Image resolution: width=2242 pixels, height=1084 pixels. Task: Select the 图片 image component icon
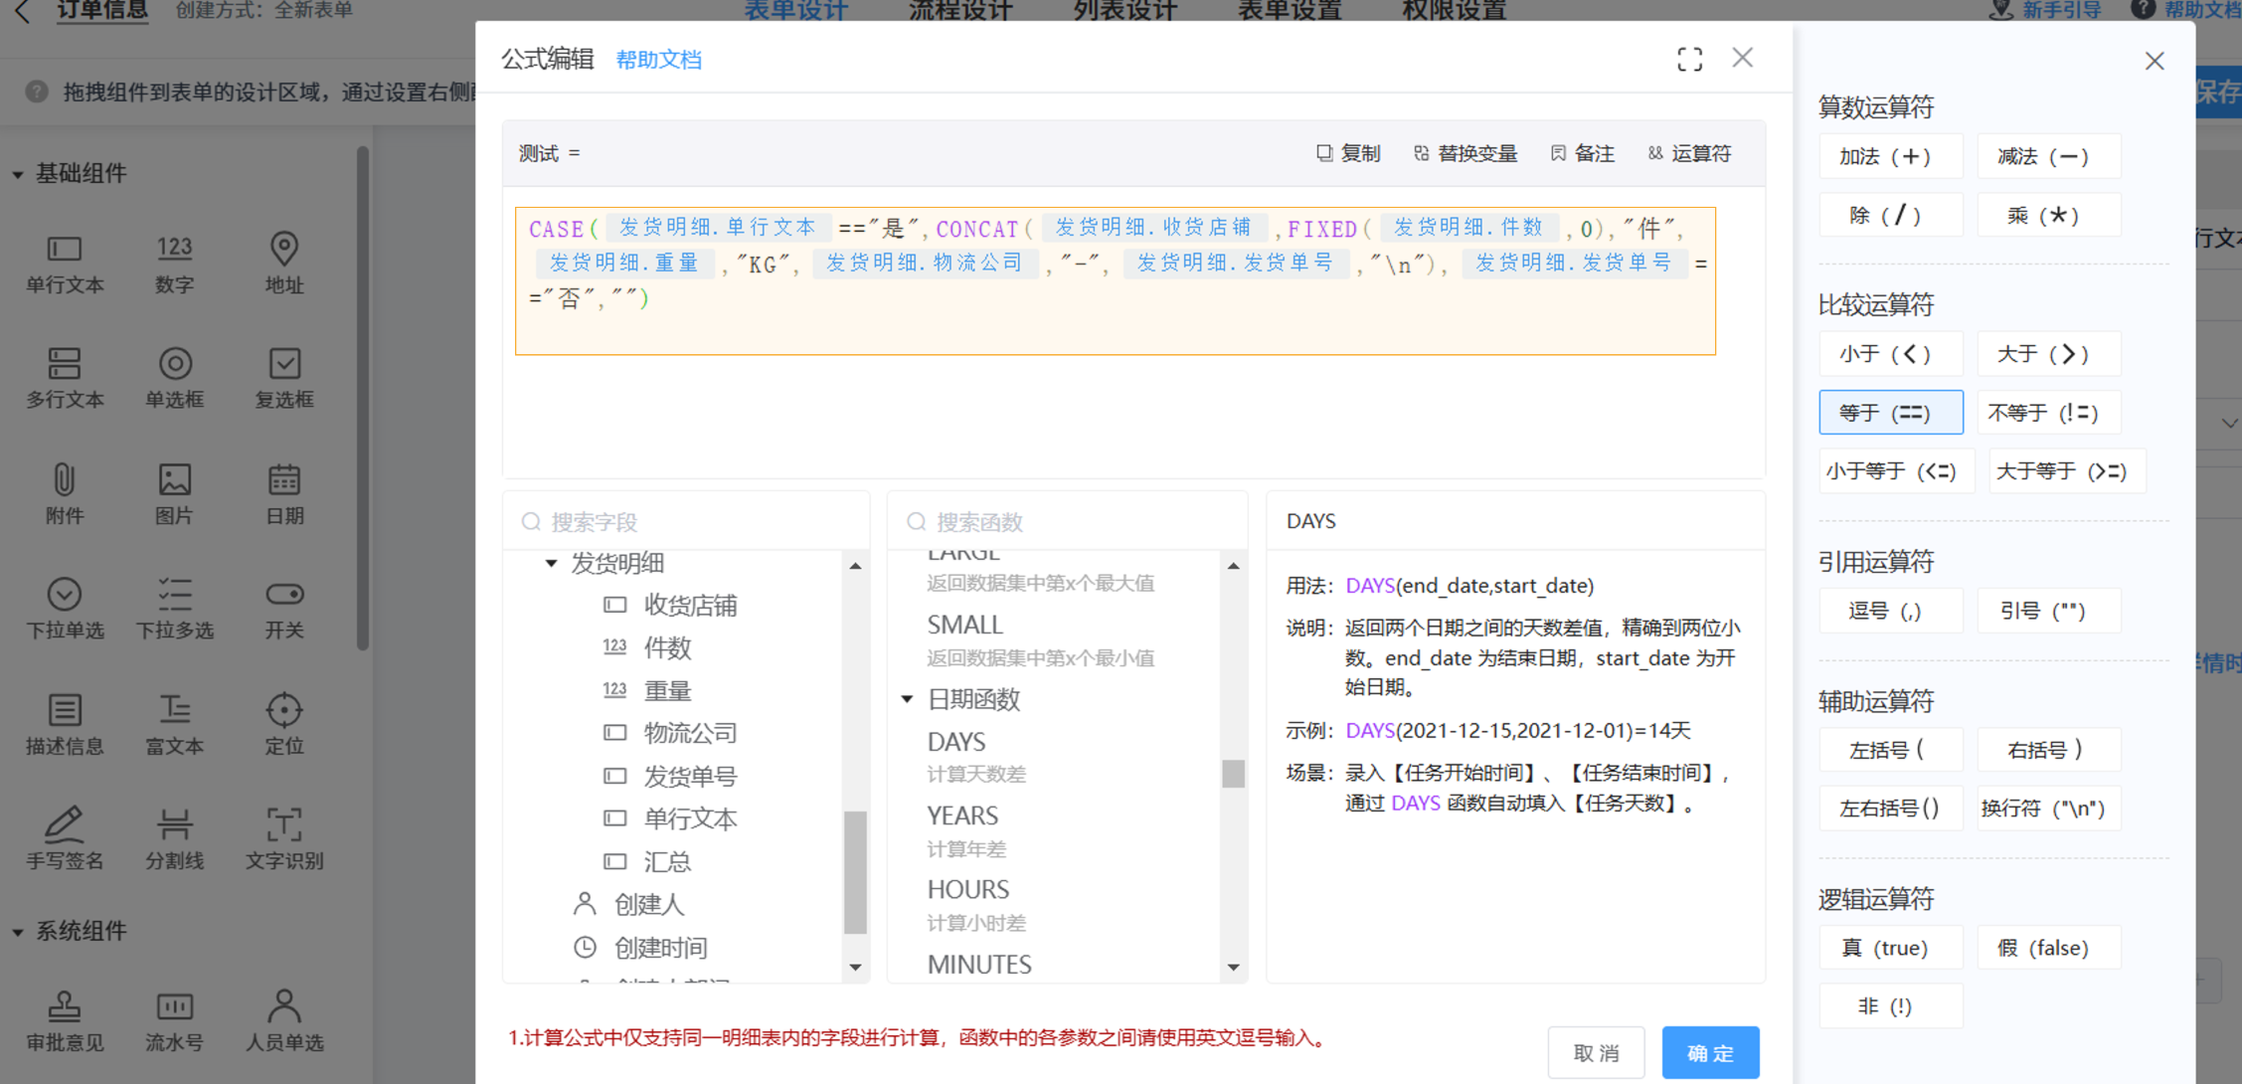pos(175,479)
